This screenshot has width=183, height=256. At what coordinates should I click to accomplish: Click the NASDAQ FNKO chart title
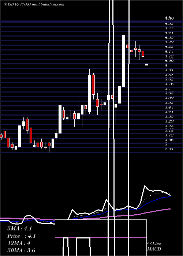(34, 4)
